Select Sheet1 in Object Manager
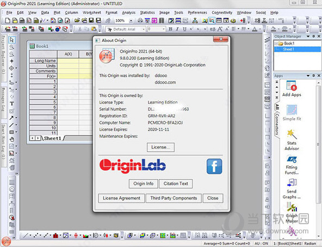Viewport: 322px width, 247px height. click(288, 49)
